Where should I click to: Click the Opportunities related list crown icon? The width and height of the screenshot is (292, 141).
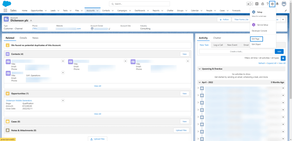8,93
